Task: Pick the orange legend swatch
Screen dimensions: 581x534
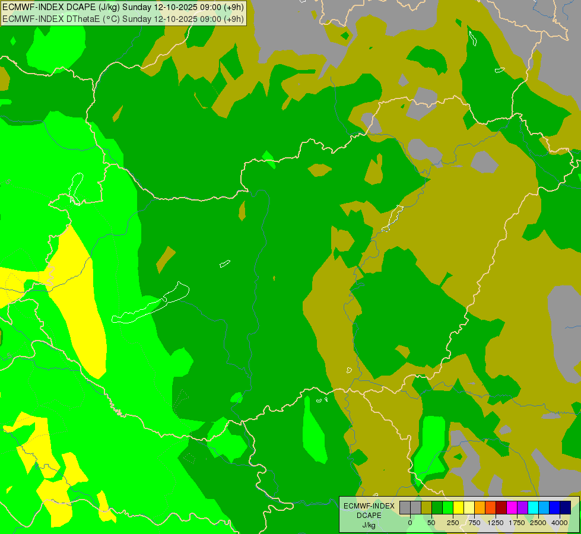Action: (x=480, y=507)
